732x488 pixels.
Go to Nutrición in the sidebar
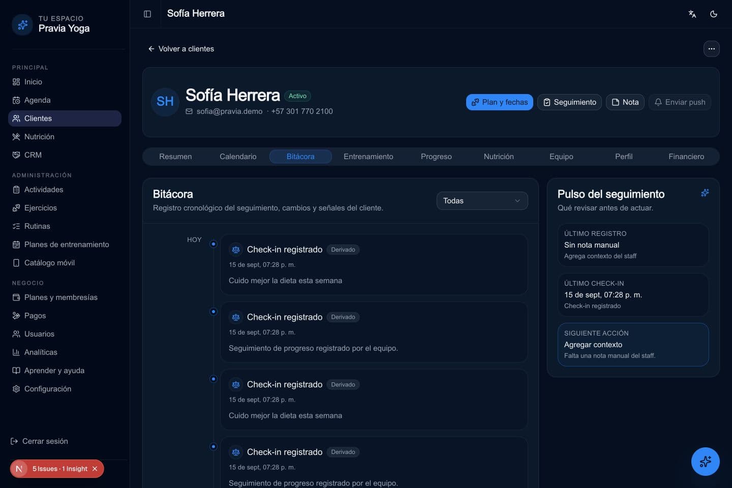click(x=65, y=137)
